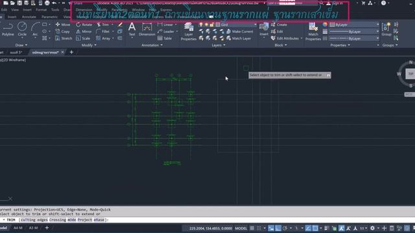415x233 pixels.
Task: Click the Erase pencil icon in Modify
Action: tap(120, 25)
